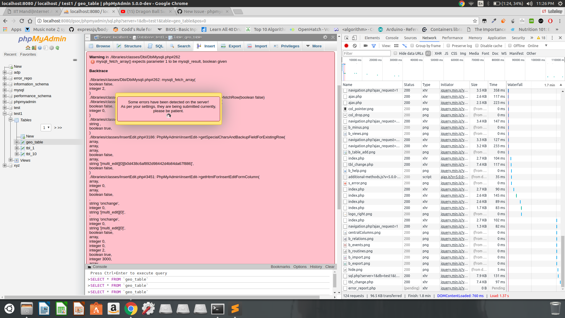
Task: Click geo_table in the navigation tree
Action: coord(35,142)
